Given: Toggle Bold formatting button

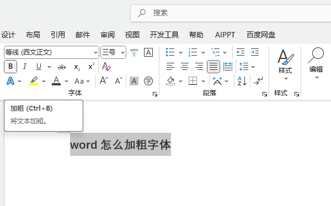Looking at the screenshot, I should point(10,67).
